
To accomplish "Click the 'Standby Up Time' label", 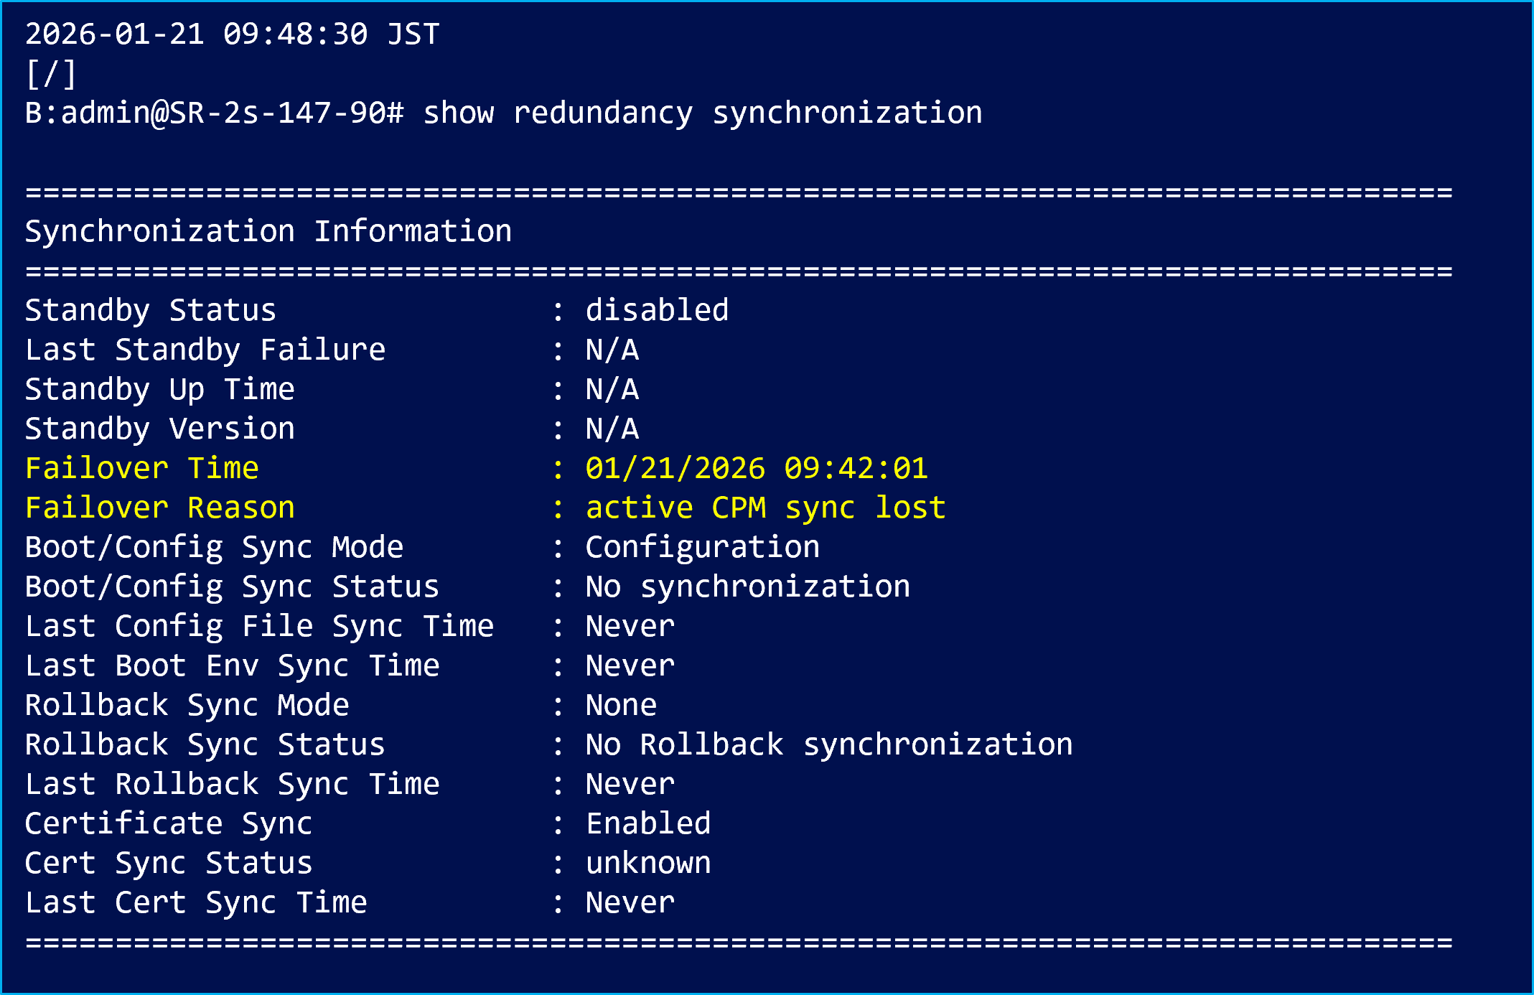I will 159,389.
